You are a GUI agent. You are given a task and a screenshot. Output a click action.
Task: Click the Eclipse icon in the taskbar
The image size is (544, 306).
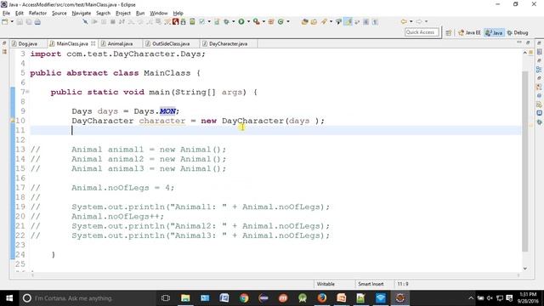(400, 298)
